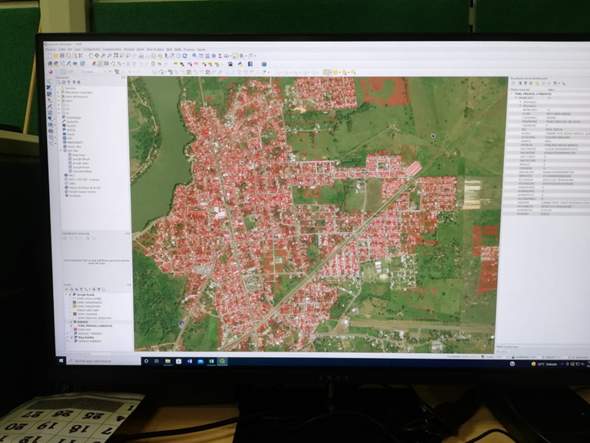Open the Capa menu
This screenshot has height=443, width=590.
[x=76, y=49]
